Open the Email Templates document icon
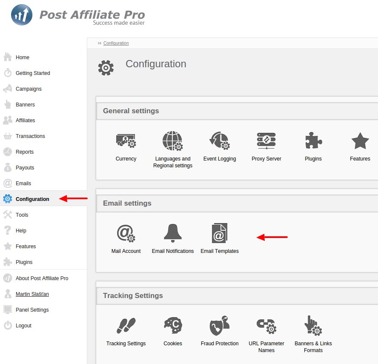 [220, 233]
